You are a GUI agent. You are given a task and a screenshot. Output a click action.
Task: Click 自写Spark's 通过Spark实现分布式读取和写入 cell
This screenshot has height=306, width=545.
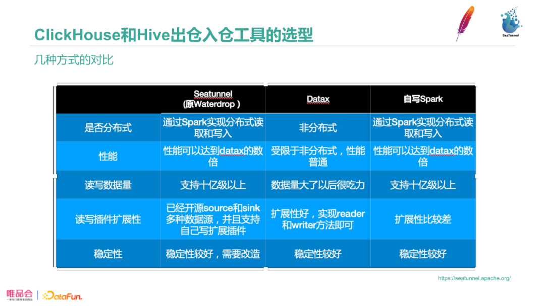pyautogui.click(x=423, y=127)
